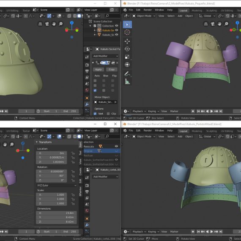Select the Annotate pencil tool in Kabuto_Pequeño window
241x241 pixels.
(127, 74)
